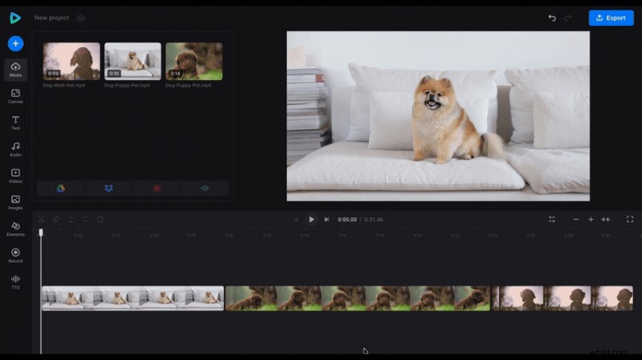This screenshot has height=360, width=642.
Task: Open the Elements sidebar tab
Action: 15,229
